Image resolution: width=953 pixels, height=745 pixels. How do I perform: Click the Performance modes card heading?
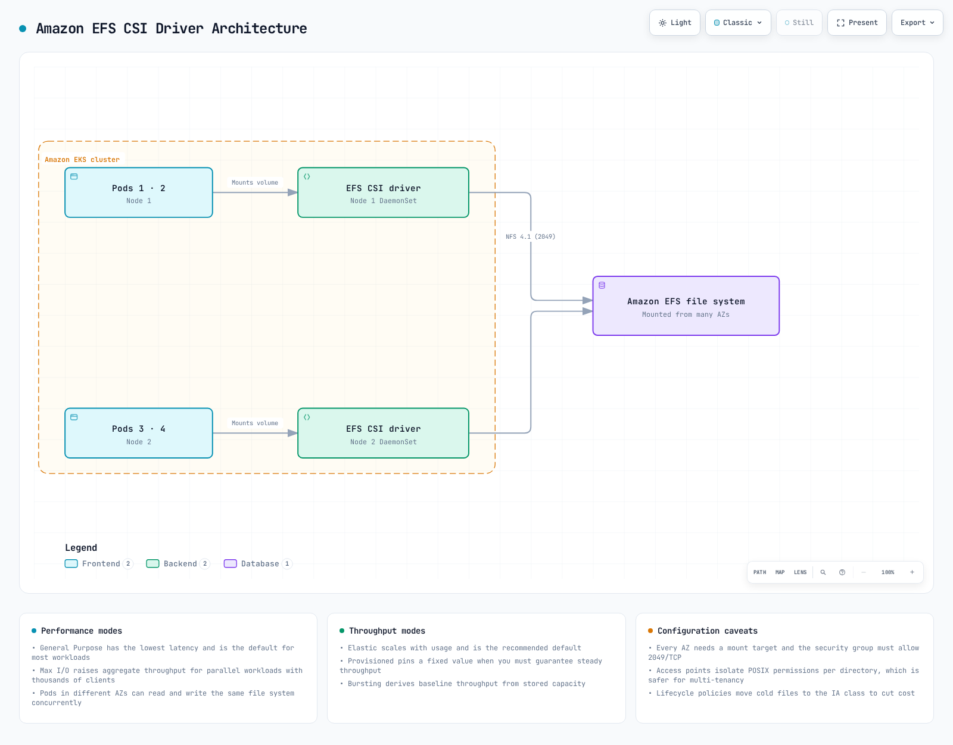pyautogui.click(x=82, y=631)
